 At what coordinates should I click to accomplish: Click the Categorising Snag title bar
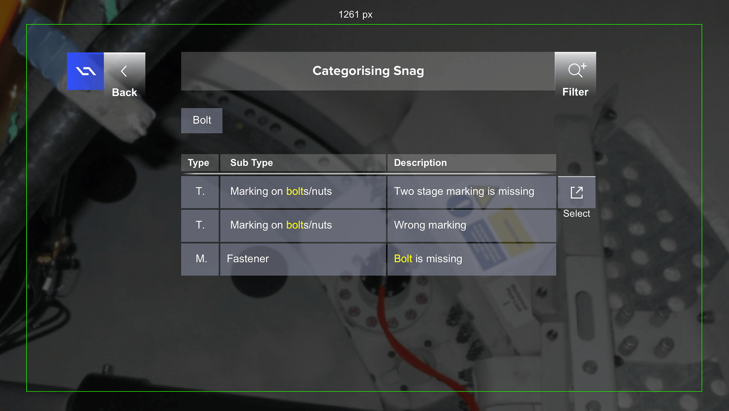click(x=368, y=71)
